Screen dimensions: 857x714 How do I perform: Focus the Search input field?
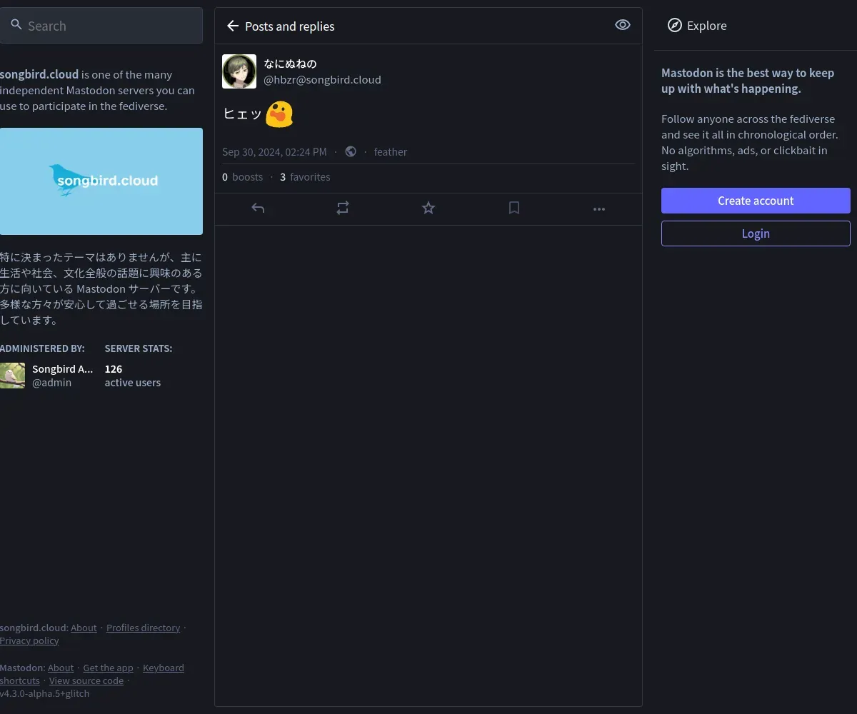tap(101, 26)
